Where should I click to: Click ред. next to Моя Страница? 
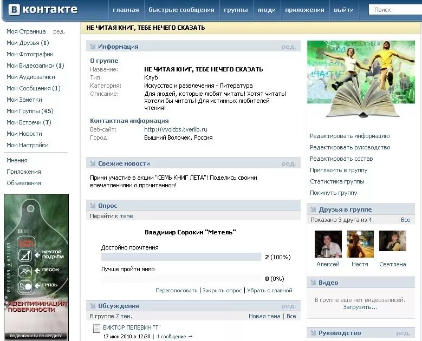click(x=59, y=32)
